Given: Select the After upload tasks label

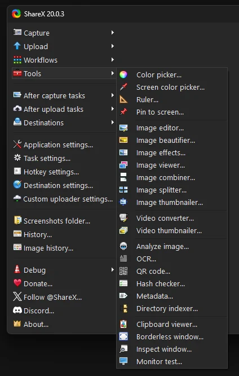Looking at the screenshot, I should click(x=54, y=110).
